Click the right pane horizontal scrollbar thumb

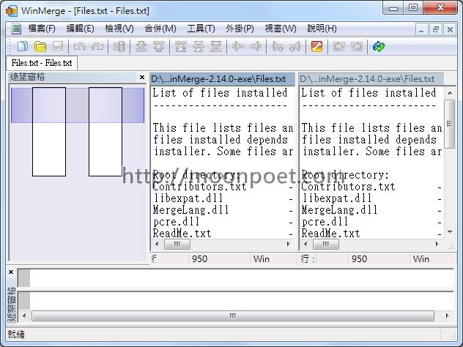tap(326, 244)
